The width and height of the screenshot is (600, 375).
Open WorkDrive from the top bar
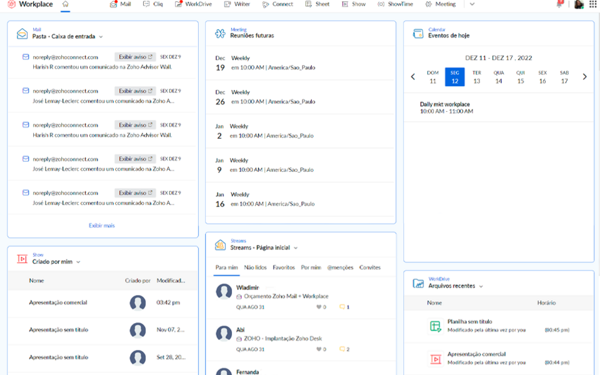coord(193,4)
